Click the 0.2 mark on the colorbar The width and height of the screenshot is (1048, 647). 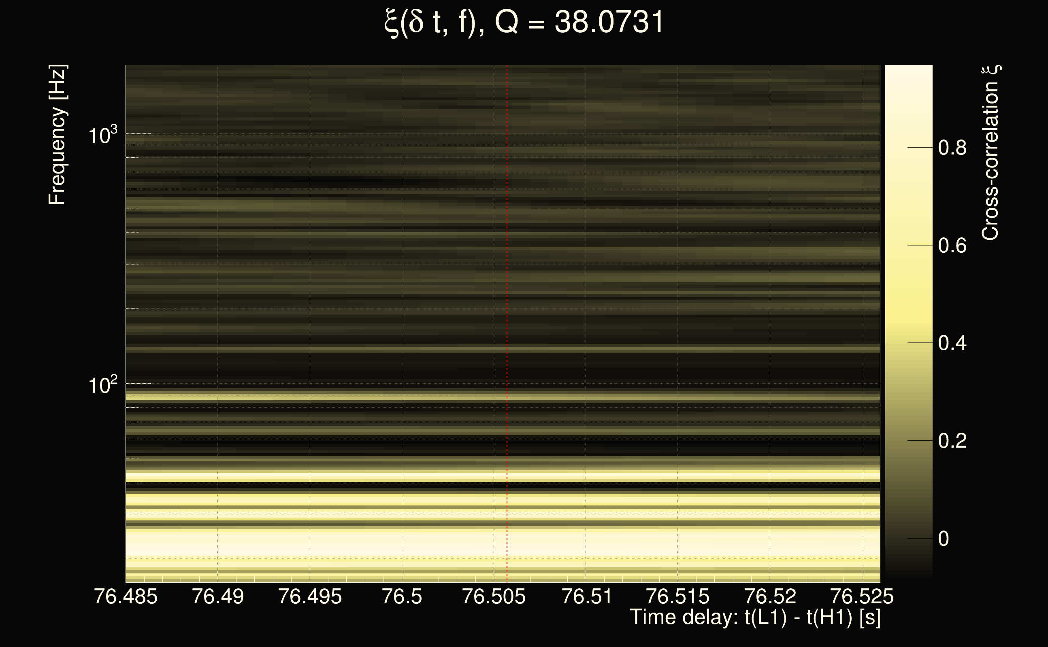point(952,441)
